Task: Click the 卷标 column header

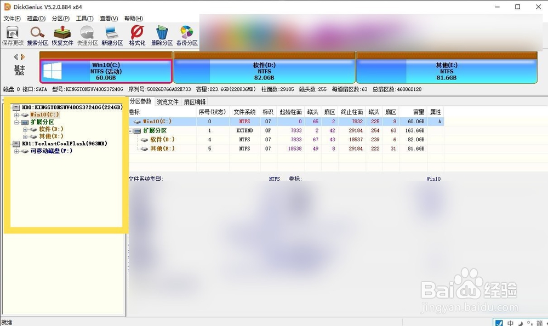Action: point(163,112)
